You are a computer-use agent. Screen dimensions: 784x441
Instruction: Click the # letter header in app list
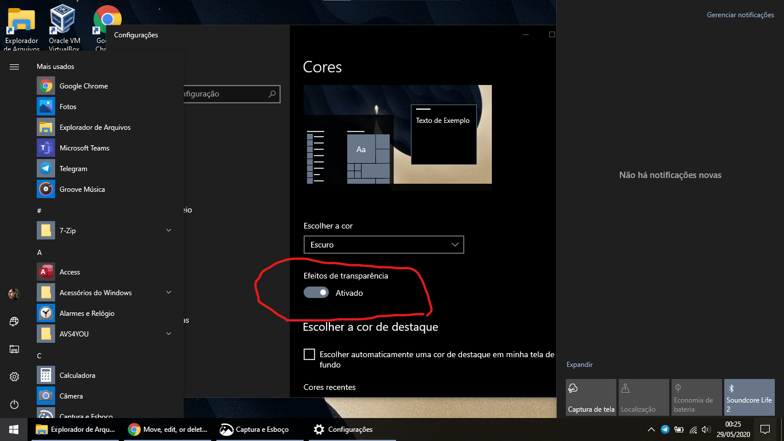[39, 211]
